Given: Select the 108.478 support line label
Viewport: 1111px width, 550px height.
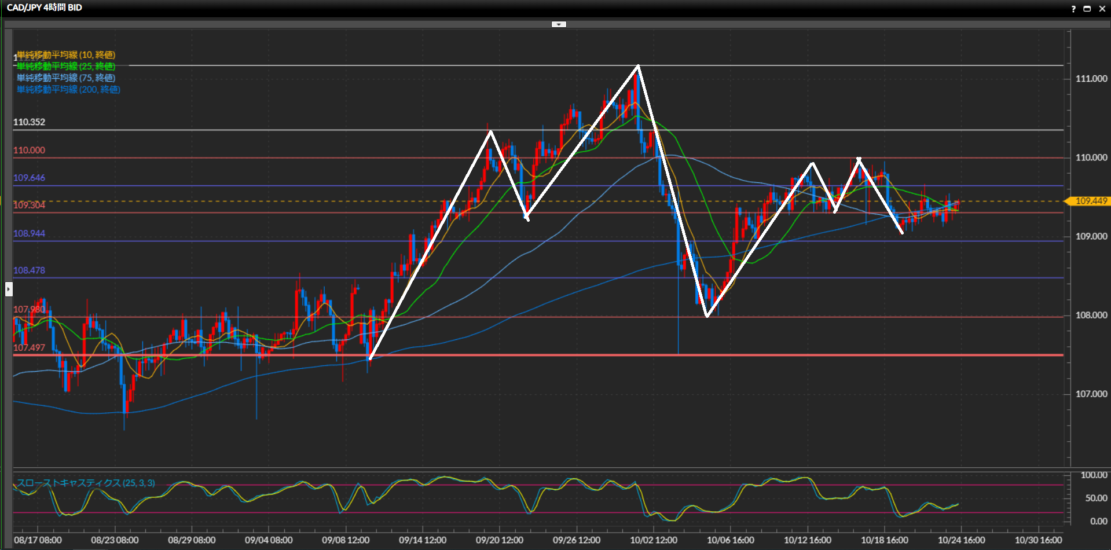Looking at the screenshot, I should 29,270.
